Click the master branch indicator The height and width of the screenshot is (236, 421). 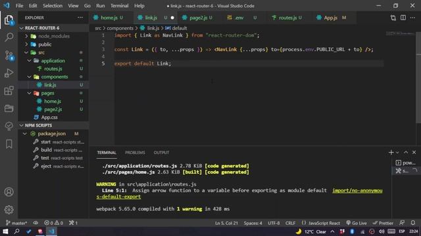click(16, 223)
